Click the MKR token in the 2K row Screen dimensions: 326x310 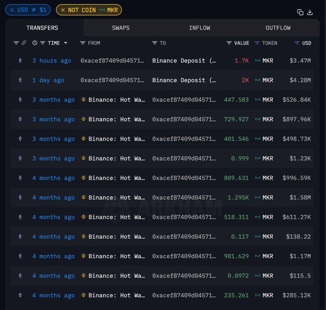(x=264, y=80)
